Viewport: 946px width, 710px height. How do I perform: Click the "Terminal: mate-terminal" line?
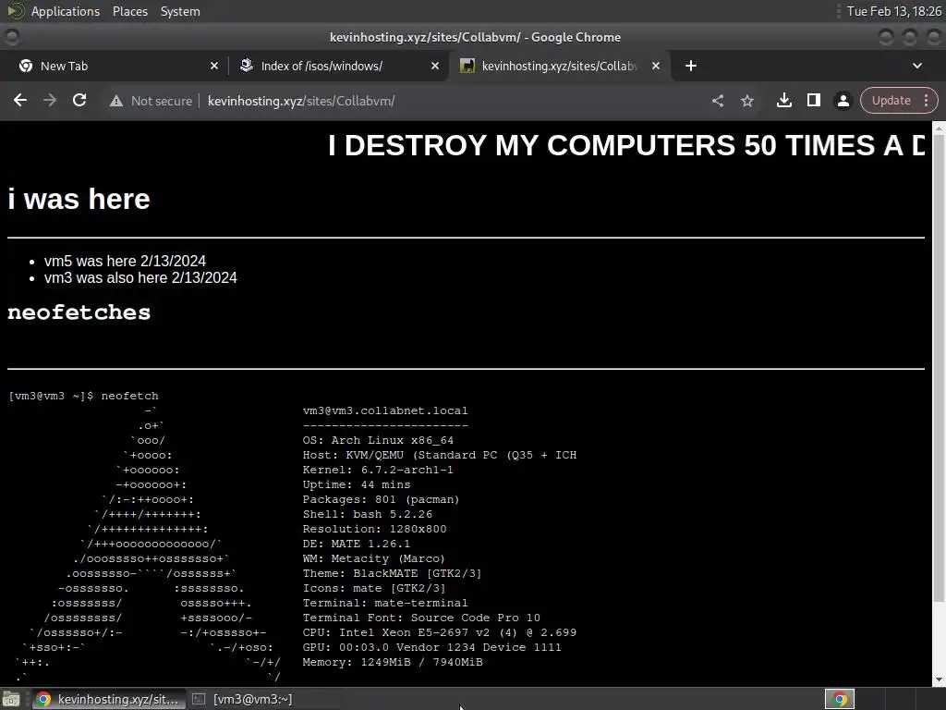point(385,603)
